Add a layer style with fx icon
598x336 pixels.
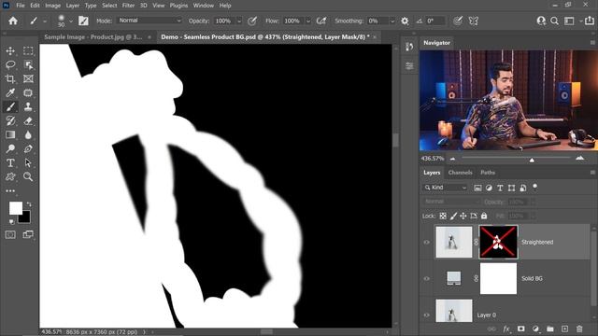(506, 329)
